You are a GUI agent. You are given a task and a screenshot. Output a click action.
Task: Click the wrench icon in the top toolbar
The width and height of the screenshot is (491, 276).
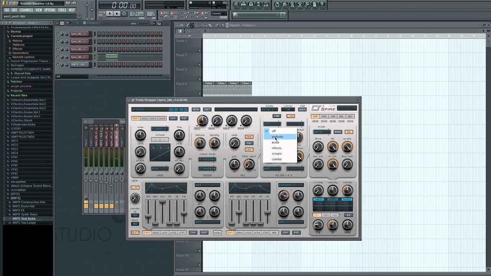pyautogui.click(x=307, y=5)
